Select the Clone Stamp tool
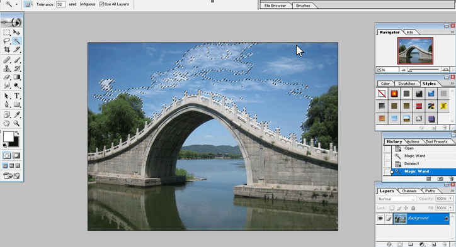The image size is (456, 247). coord(7,69)
